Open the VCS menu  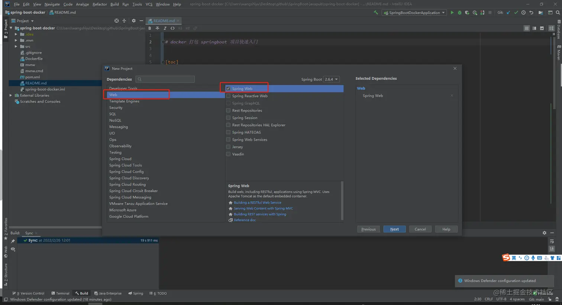(149, 4)
